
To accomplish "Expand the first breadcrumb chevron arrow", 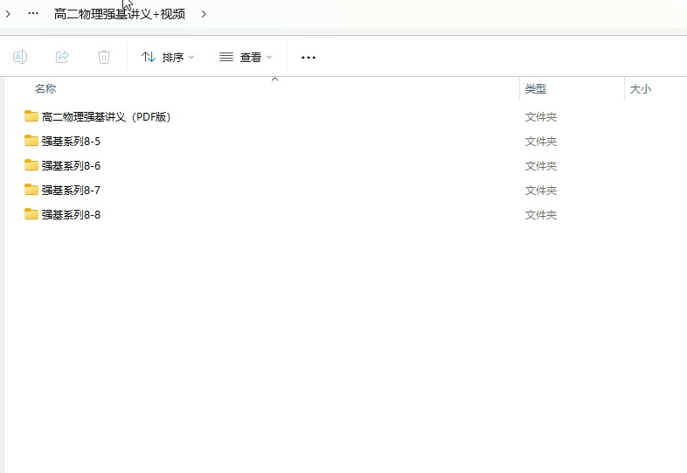I will 8,14.
